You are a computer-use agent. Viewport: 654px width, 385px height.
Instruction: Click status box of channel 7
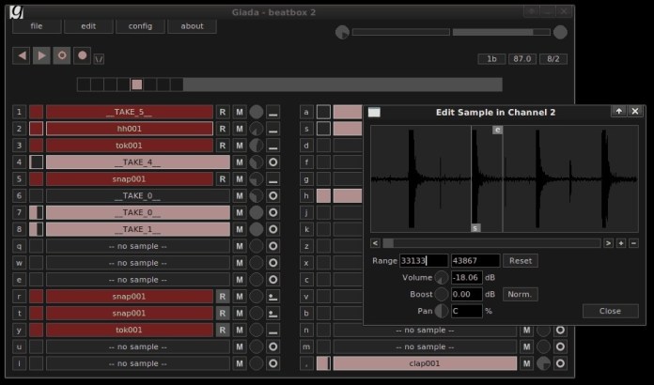point(37,212)
